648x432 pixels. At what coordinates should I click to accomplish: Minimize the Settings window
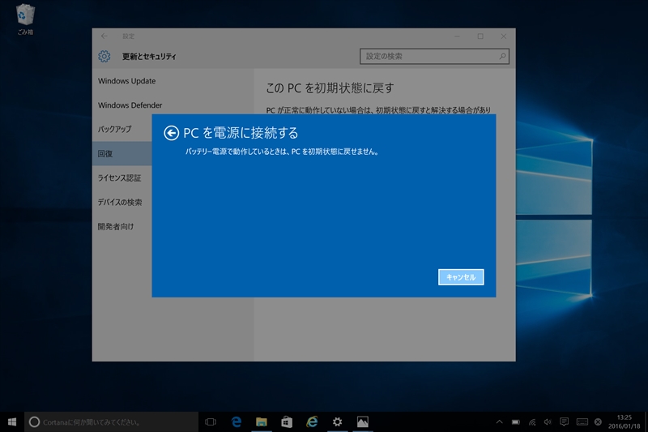(x=457, y=36)
